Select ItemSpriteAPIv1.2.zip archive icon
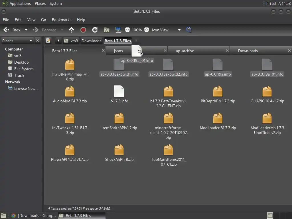Screen dimensions: 292x219 [x=119, y=118]
